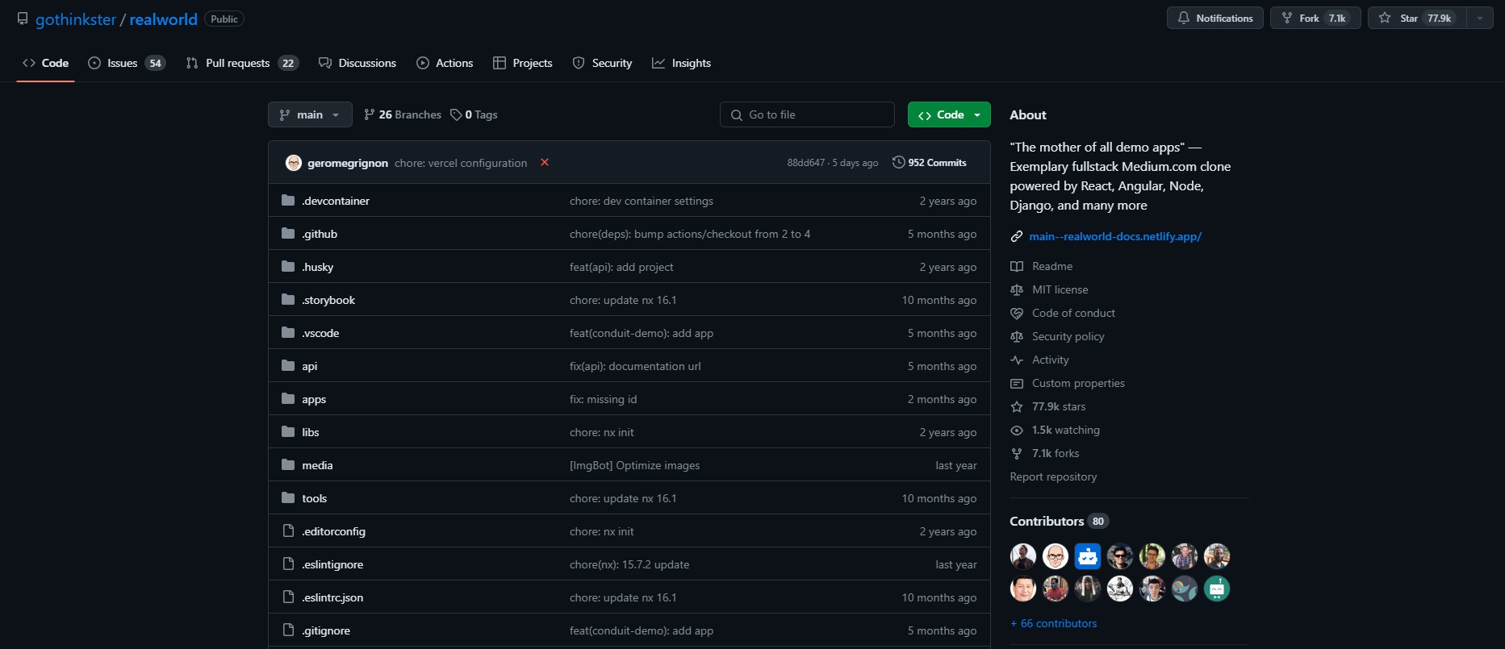View the 26 Branches list
The image size is (1505, 649).
click(x=403, y=114)
